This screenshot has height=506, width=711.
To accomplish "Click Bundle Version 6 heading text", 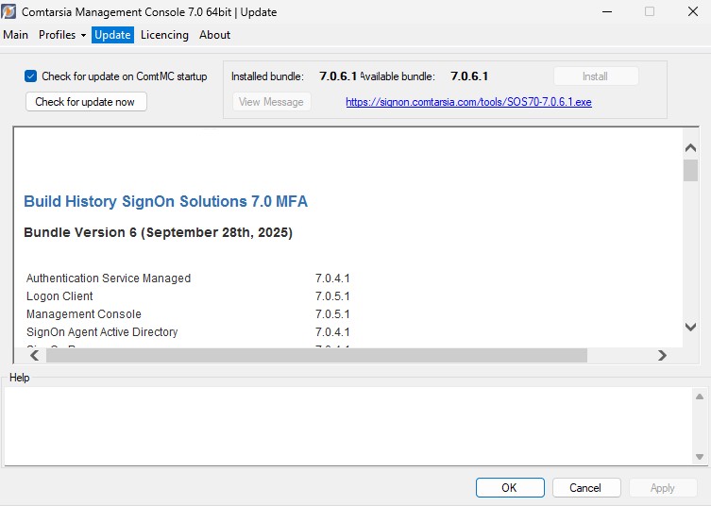I will click(x=158, y=232).
